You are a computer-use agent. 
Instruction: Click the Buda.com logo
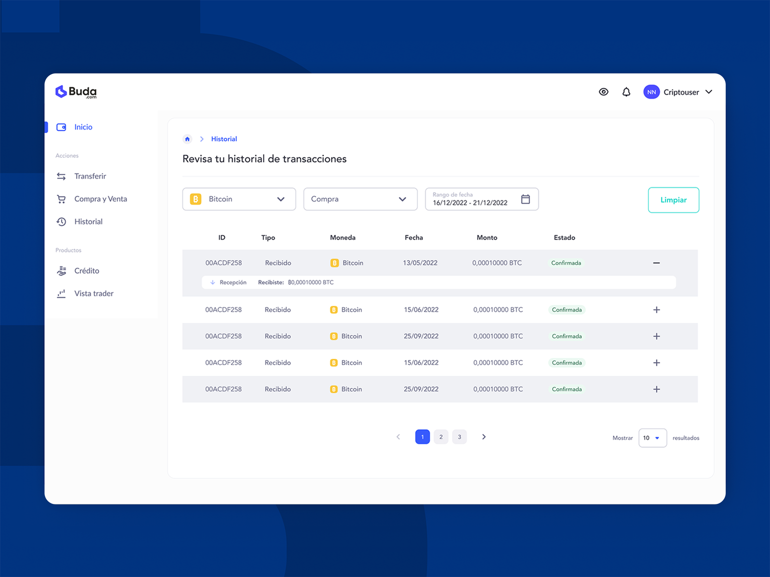76,92
